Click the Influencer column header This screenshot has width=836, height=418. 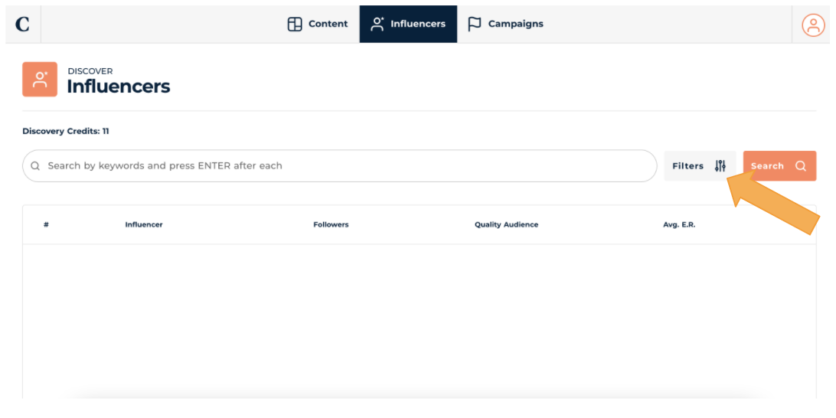(x=144, y=225)
